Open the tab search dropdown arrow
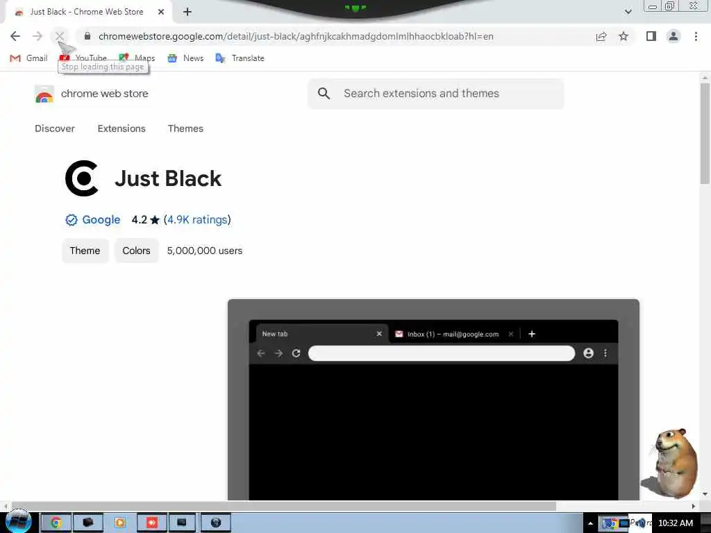Image resolution: width=711 pixels, height=533 pixels. [x=628, y=12]
